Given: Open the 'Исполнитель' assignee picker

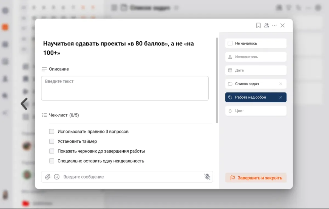Looking at the screenshot, I should tap(256, 57).
